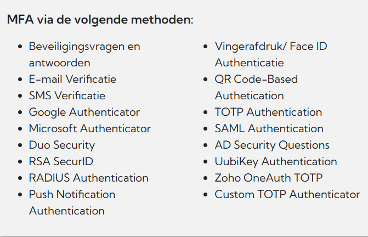Select 'Custom TOTP Authenticator' list item
This screenshot has width=368, height=237.
click(287, 194)
